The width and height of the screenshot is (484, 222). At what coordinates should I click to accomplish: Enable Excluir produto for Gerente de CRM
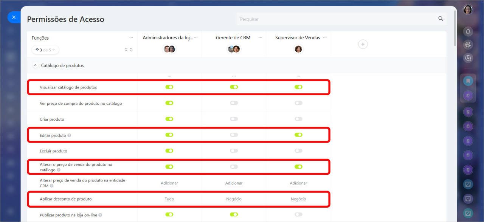click(234, 151)
